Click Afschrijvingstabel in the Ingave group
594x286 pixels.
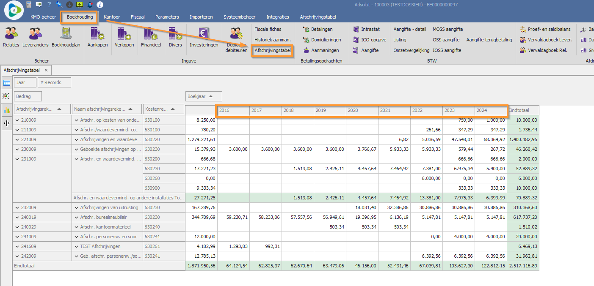pyautogui.click(x=272, y=50)
